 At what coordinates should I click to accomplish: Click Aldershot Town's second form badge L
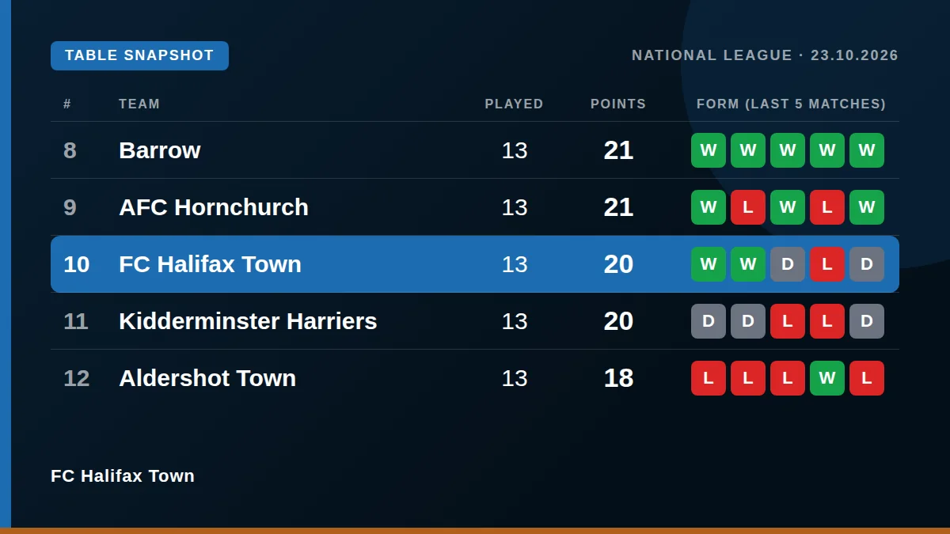[748, 378]
